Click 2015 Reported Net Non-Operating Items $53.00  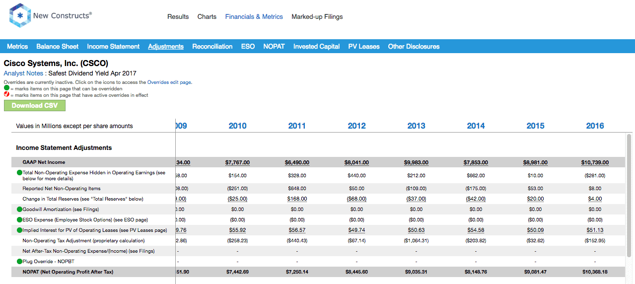pyautogui.click(x=535, y=188)
